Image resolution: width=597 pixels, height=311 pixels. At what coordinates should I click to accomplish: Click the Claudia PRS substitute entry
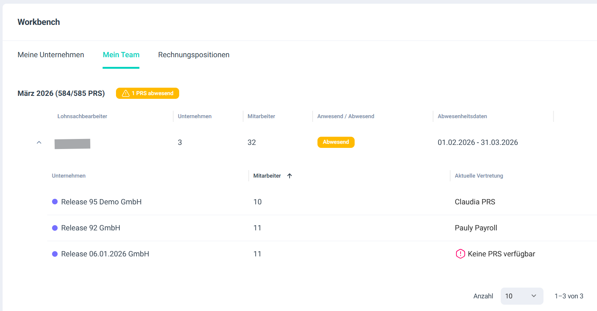click(475, 202)
